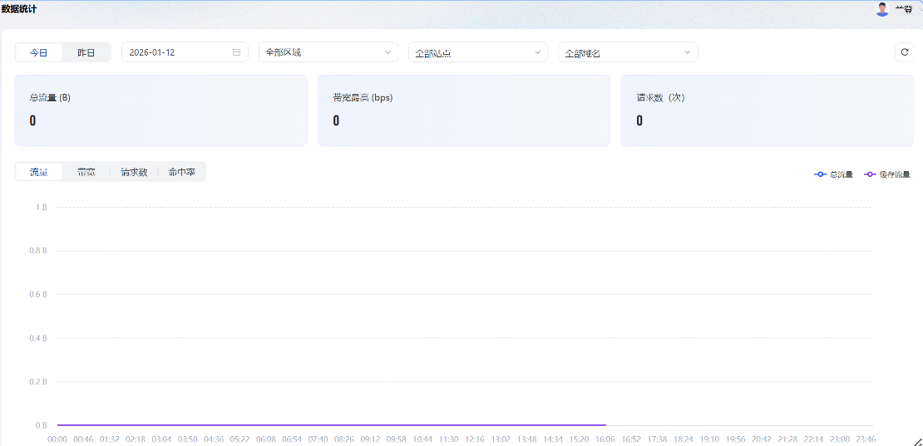
Task: Click the 总流量 (B) stat card
Action: (x=160, y=110)
